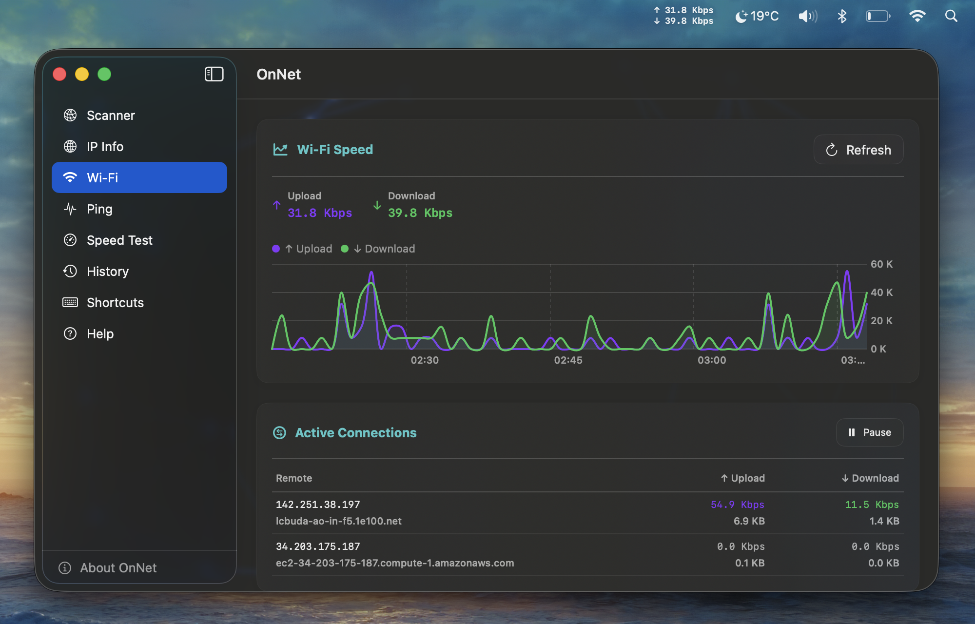Sort connections by Remote column
This screenshot has height=624, width=975.
[x=294, y=478]
